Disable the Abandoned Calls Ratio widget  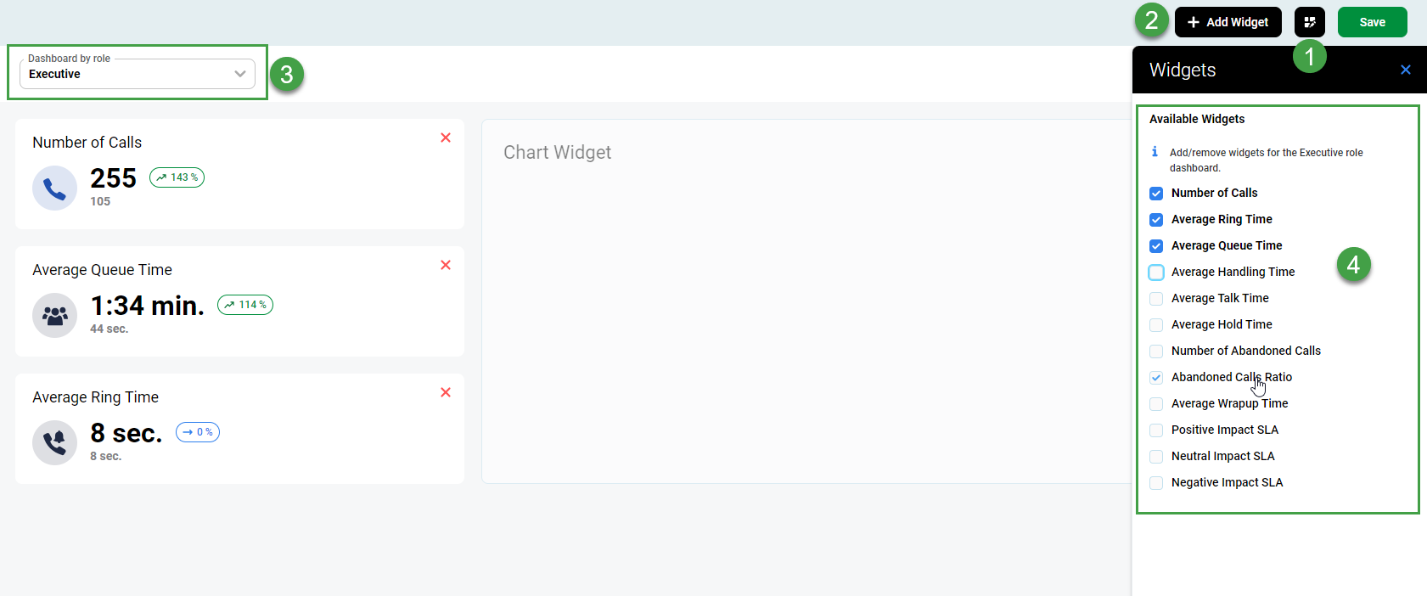pos(1155,377)
